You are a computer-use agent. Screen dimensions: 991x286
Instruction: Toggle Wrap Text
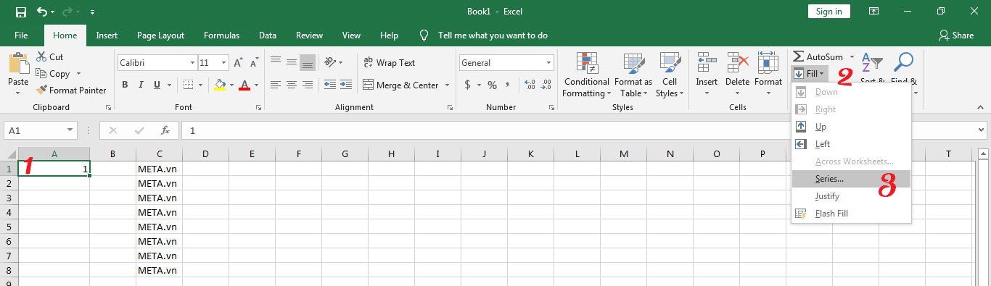(x=389, y=63)
